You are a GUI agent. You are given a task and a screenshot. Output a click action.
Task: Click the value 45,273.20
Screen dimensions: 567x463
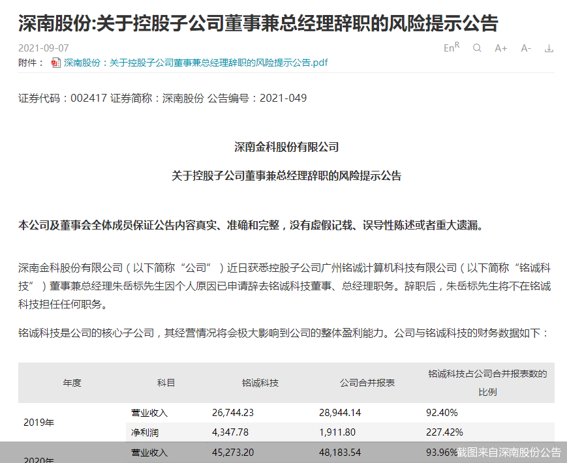[x=233, y=452]
